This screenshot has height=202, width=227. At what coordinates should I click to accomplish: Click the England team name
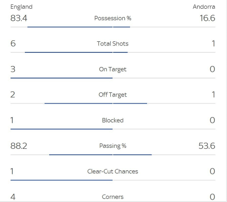tap(22, 7)
